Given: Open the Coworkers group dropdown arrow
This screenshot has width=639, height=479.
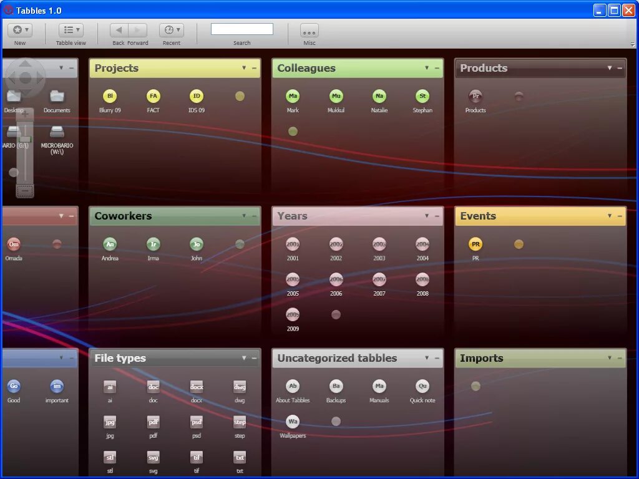Looking at the screenshot, I should 244,216.
